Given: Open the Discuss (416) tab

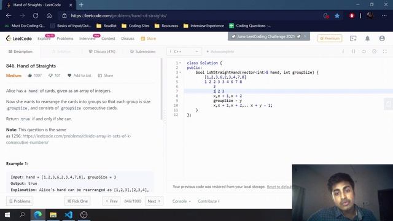Looking at the screenshot, I should 103,52.
